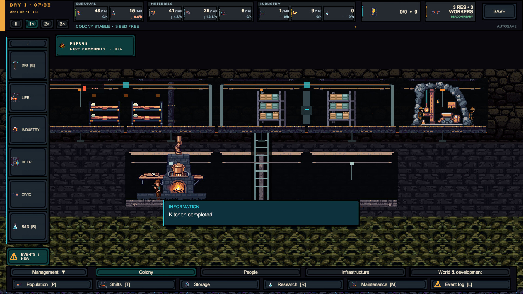Set game speed to 2x
Screen dimensions: 523x294
tap(47, 24)
